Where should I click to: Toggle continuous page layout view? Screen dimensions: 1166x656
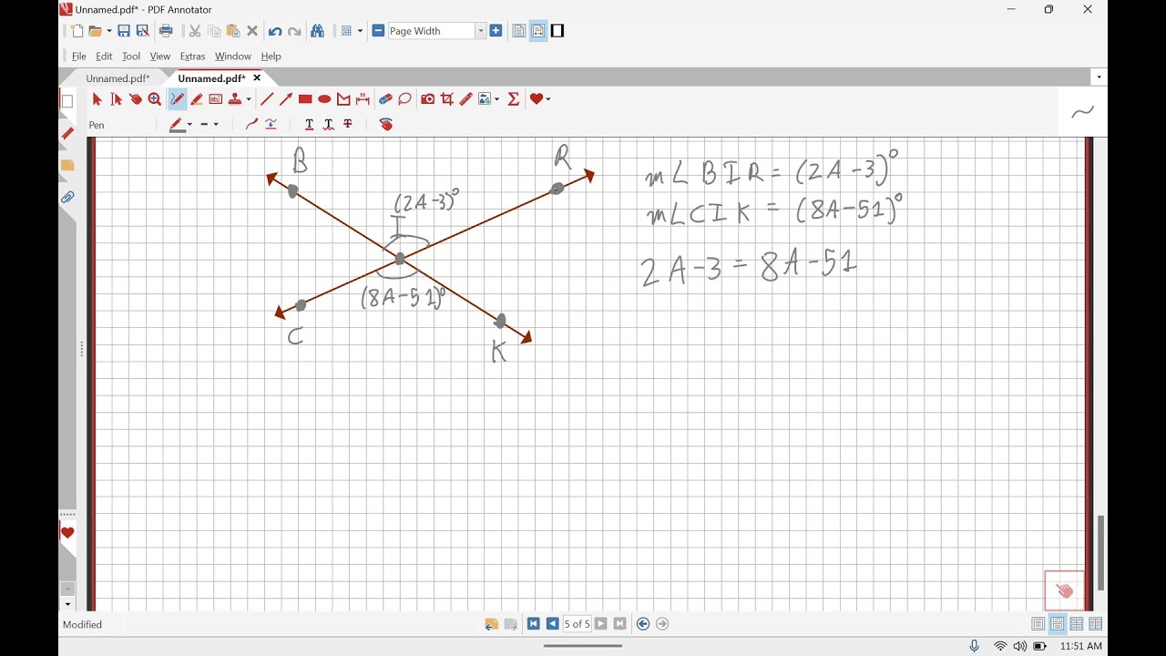[538, 31]
